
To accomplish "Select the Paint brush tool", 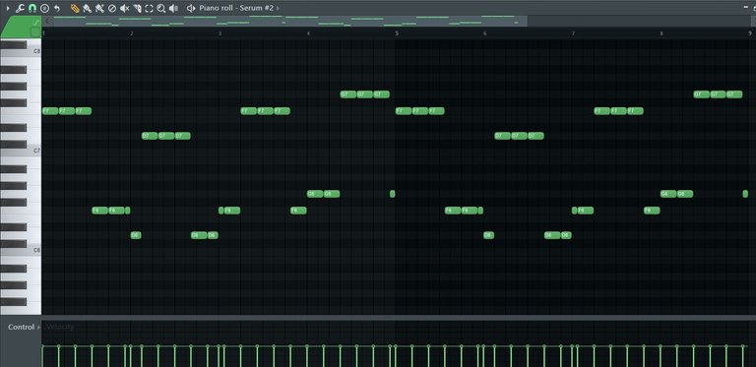I will [x=88, y=8].
